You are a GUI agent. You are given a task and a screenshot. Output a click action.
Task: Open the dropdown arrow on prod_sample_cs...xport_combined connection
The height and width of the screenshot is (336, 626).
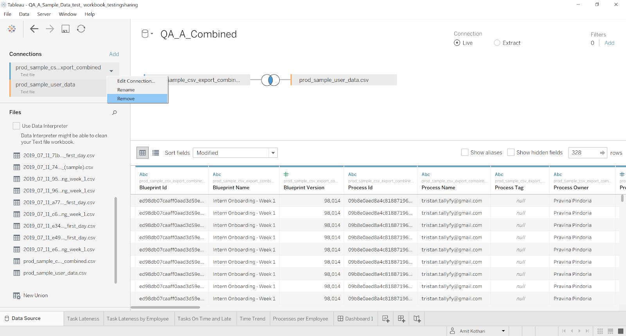point(112,71)
